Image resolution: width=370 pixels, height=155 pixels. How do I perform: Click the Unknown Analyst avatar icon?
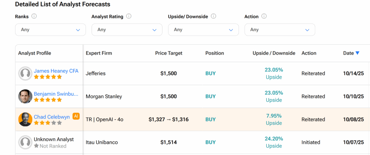(x=25, y=142)
